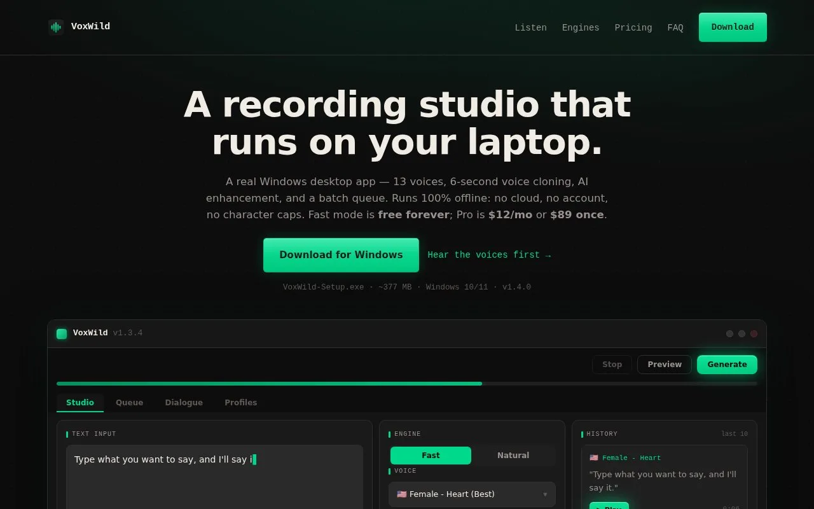Click the VoxWild waveform logo icon
Image resolution: width=814 pixels, height=509 pixels.
tap(56, 27)
